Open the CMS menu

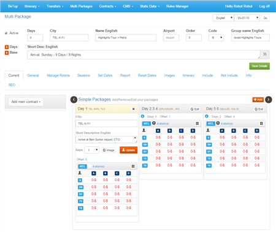[128, 6]
